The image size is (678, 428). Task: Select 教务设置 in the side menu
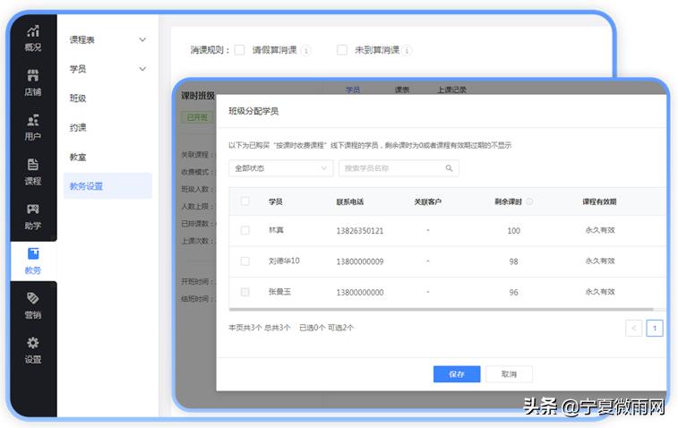point(107,186)
